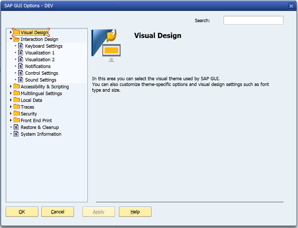Image resolution: width=298 pixels, height=228 pixels.
Task: Select Front End Print label
Action: [36, 120]
